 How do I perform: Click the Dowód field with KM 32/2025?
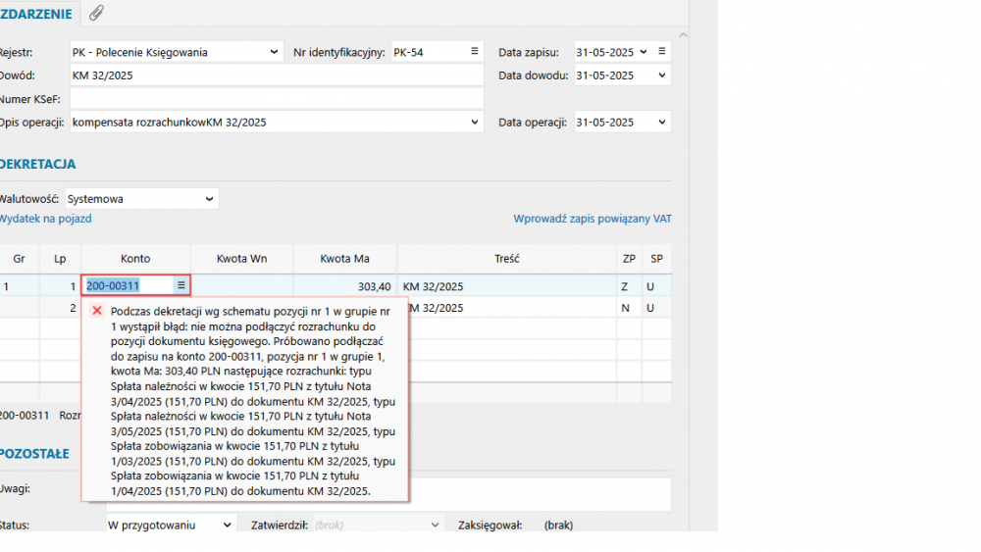pos(277,75)
